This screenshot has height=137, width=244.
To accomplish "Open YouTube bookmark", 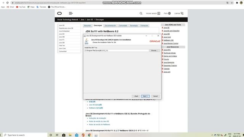I will click(x=21, y=7).
